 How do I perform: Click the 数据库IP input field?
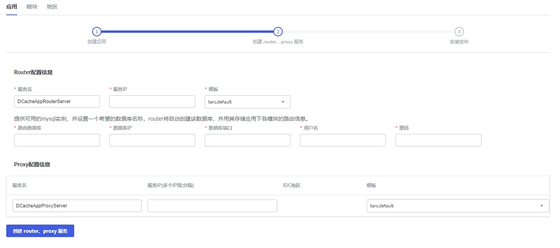pyautogui.click(x=152, y=140)
